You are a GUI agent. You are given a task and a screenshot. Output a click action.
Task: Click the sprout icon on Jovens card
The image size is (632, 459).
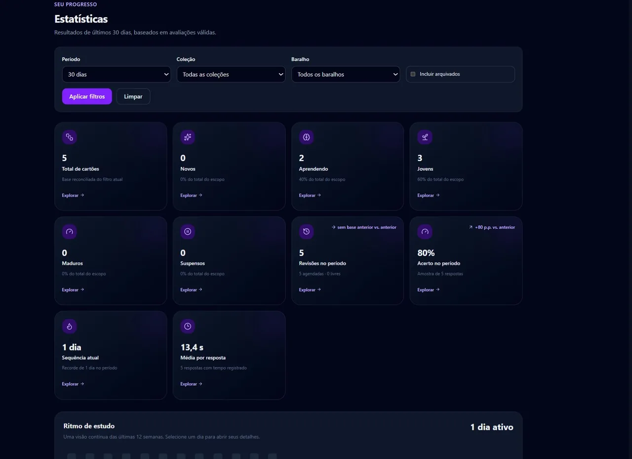pos(425,137)
